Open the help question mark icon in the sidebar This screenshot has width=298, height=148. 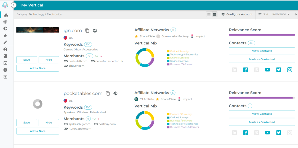(x=5, y=70)
